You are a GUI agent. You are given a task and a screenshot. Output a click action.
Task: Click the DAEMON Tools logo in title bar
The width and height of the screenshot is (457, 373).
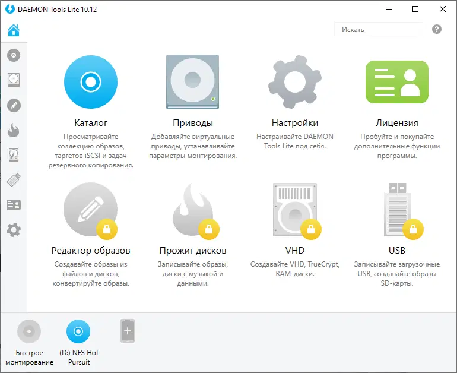10,9
